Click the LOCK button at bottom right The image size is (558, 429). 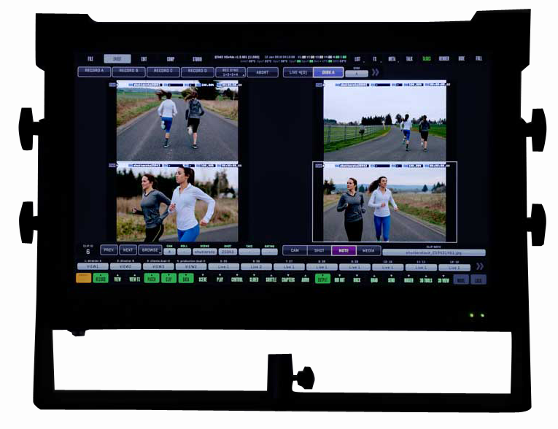click(x=478, y=279)
